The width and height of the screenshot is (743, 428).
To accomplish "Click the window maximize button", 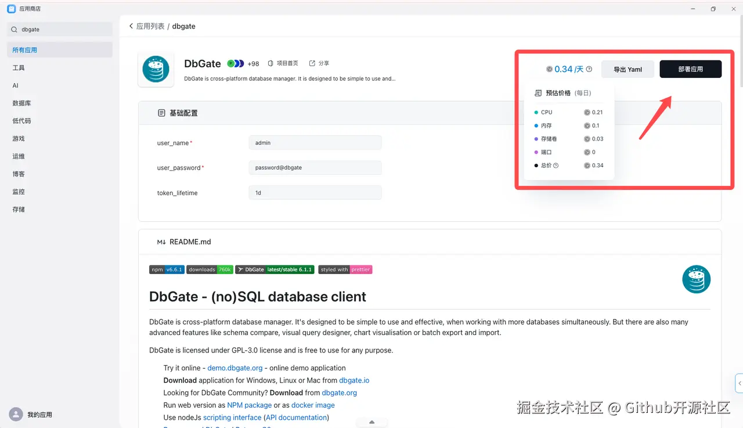I will 713,9.
